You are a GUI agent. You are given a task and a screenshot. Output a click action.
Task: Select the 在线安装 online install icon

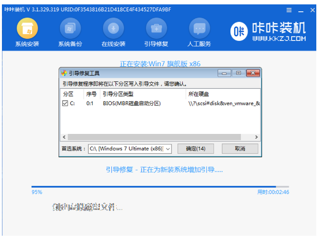coord(113,28)
